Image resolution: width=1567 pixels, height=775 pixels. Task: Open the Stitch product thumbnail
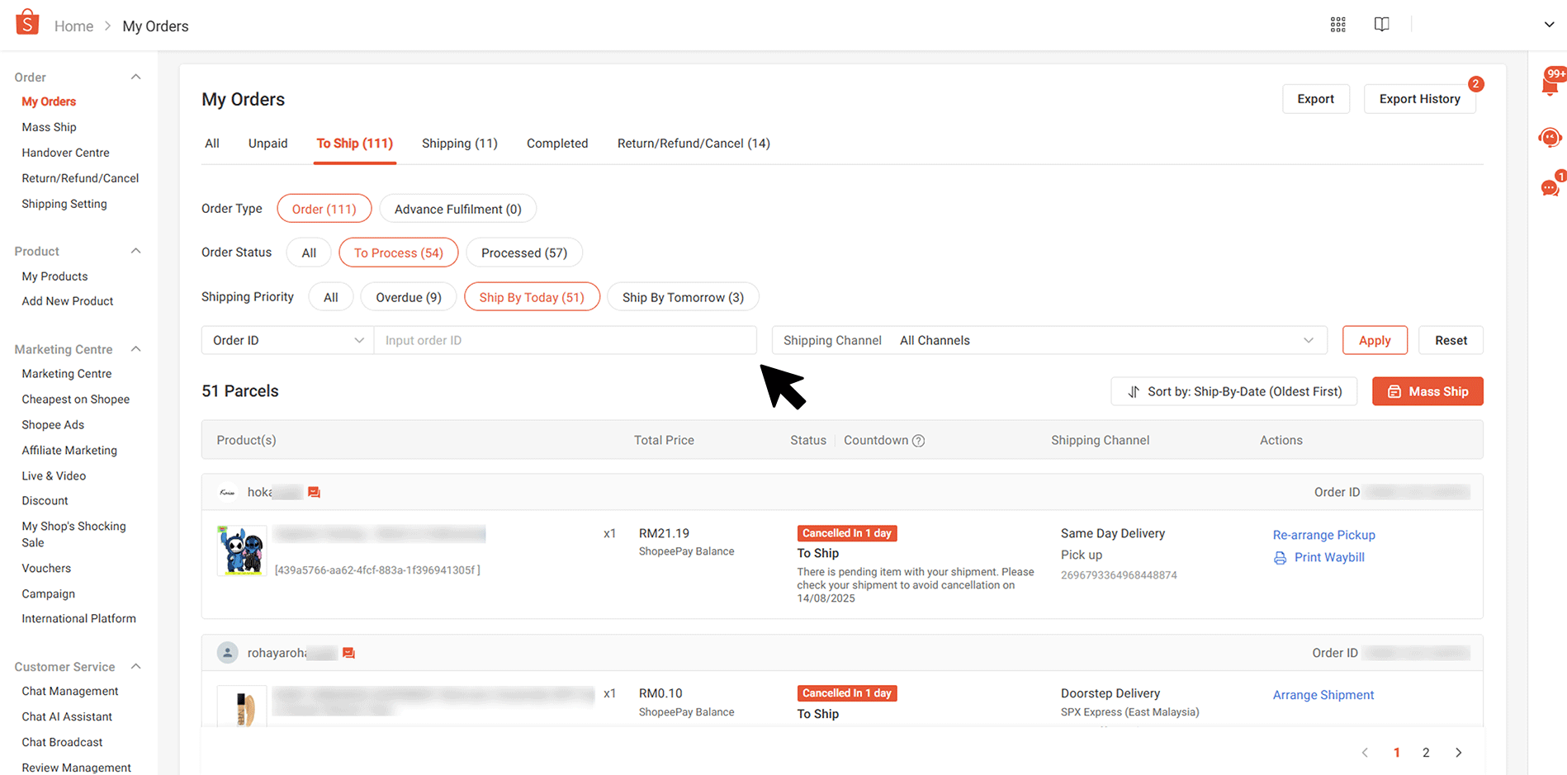[x=242, y=551]
